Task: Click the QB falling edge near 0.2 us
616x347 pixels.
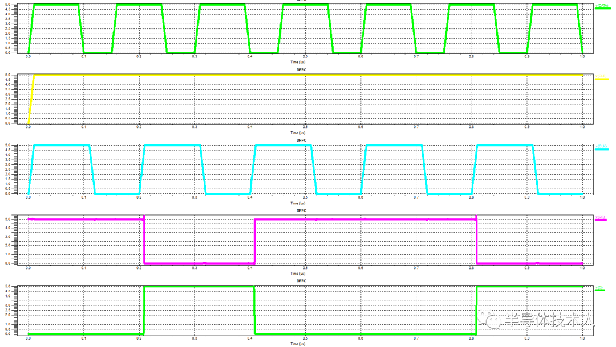Action: pos(144,241)
